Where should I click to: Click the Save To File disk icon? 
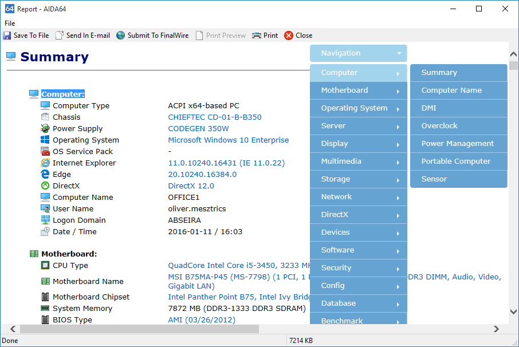pos(7,36)
